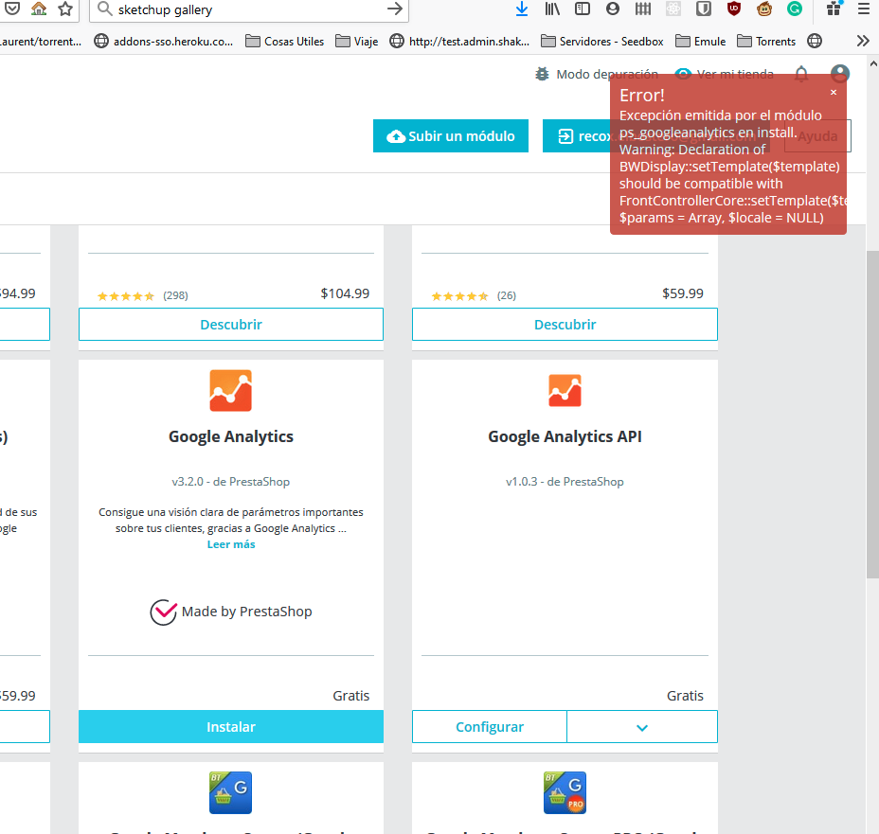Click Descubrir for the $104.99 module

coord(231,325)
